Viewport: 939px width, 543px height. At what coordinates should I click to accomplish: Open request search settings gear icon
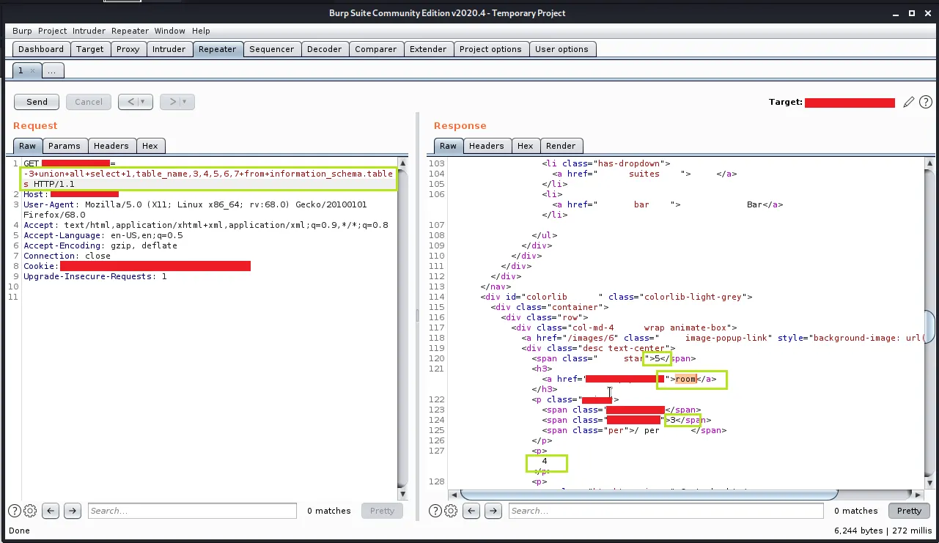pos(30,511)
